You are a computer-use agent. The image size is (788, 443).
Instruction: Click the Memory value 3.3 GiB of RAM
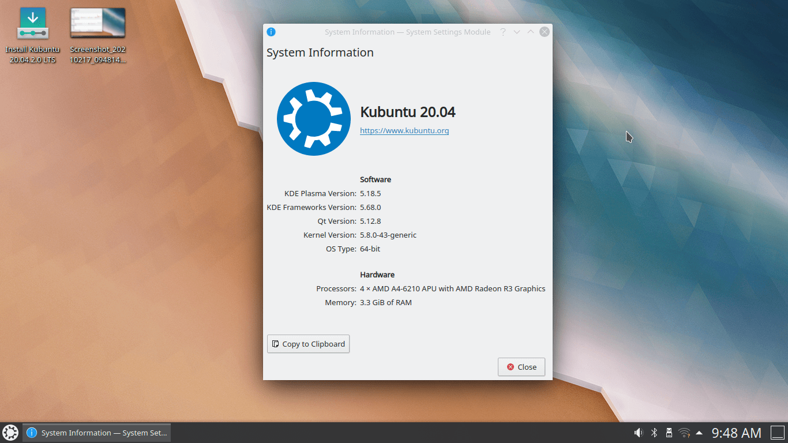[x=386, y=302]
